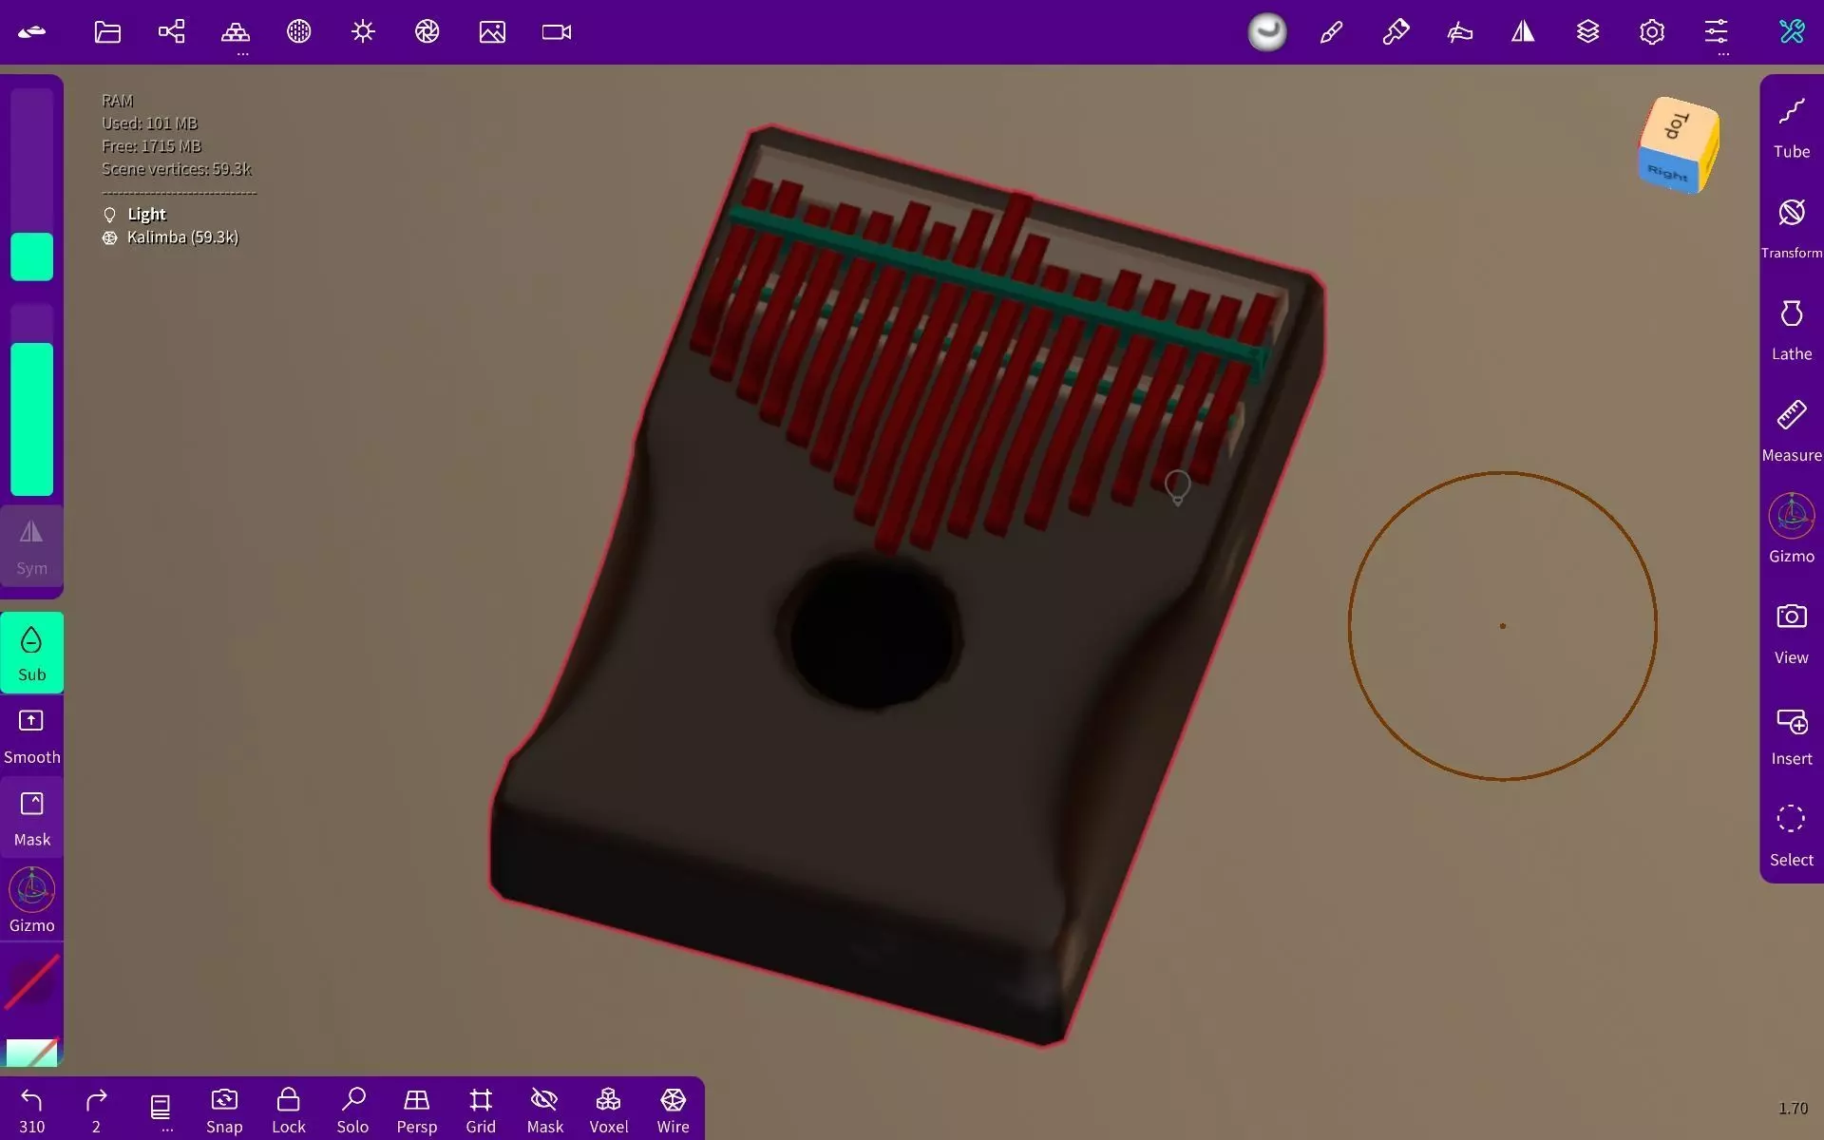The width and height of the screenshot is (1824, 1140).
Task: Click the Right face of view cube
Action: (1668, 172)
